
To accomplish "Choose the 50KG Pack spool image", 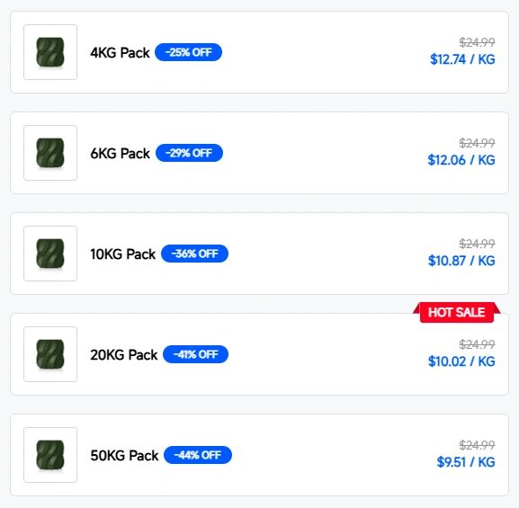I will 50,455.
